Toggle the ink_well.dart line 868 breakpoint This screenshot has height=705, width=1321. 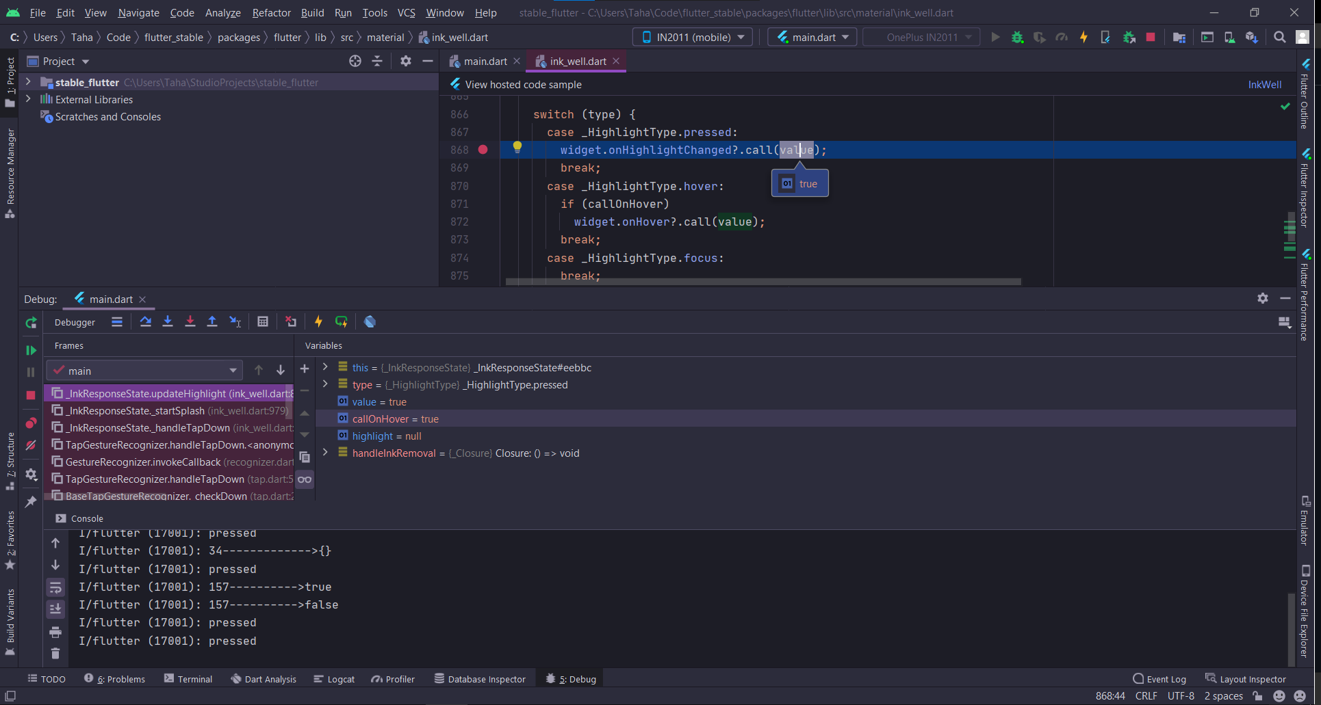[484, 149]
